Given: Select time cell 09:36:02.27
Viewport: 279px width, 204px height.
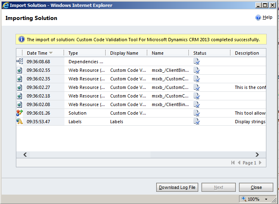Looking at the screenshot, I should tap(38, 87).
